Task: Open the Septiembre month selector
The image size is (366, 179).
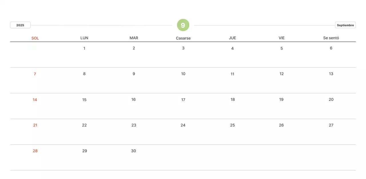Action: click(x=345, y=25)
